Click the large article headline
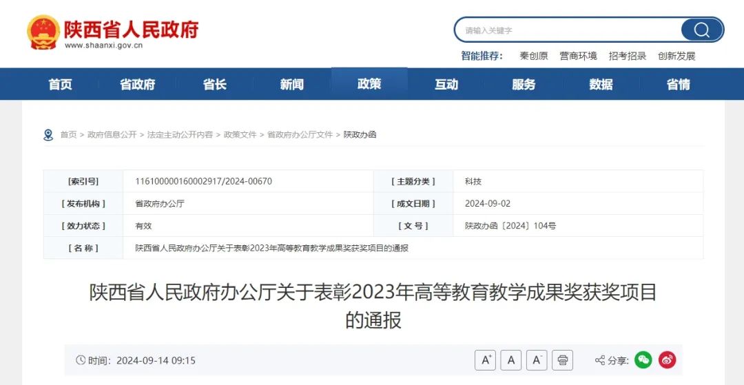744x385 pixels. [x=373, y=306]
